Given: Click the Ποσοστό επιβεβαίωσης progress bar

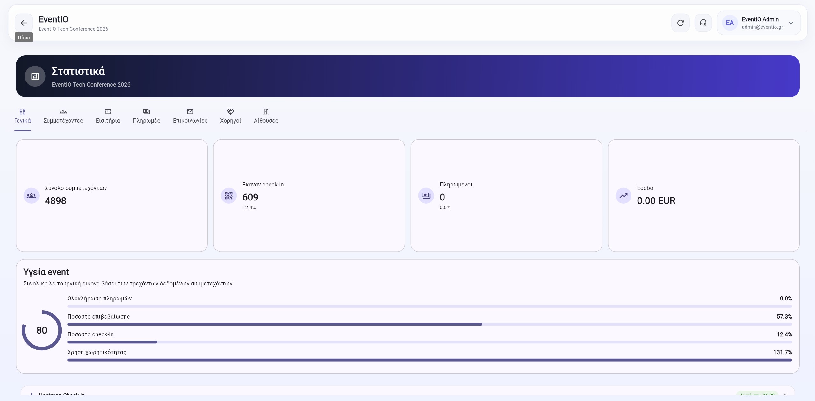Looking at the screenshot, I should click(x=429, y=324).
